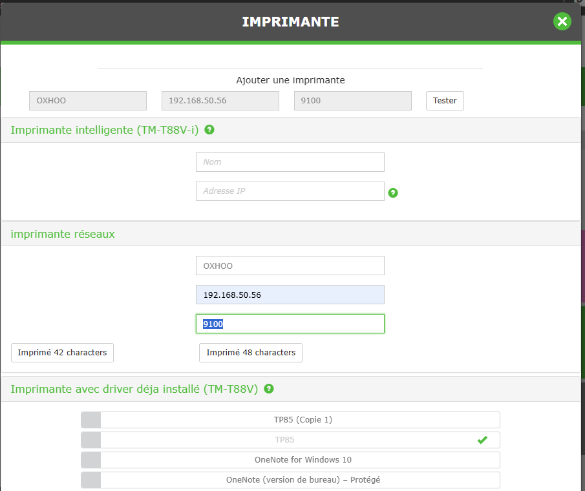Select TP85 printer row
The height and width of the screenshot is (491, 585).
[290, 440]
